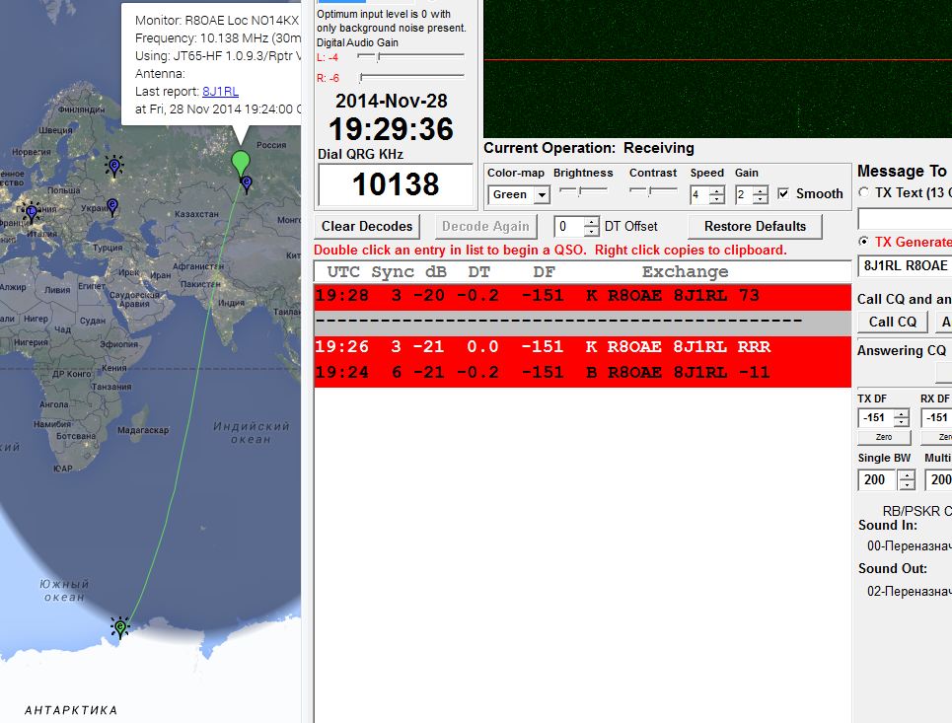Increase the DT Offset spinner value

[x=591, y=221]
